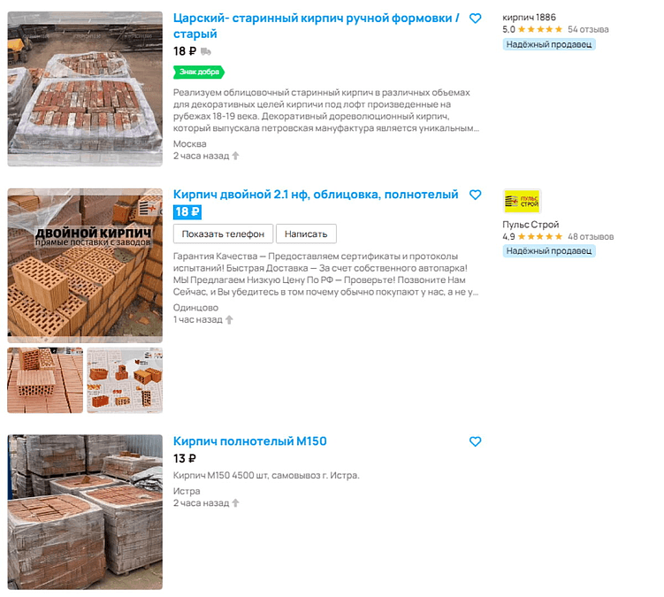
Task: Open the Пульс Строй seller name
Action: coord(530,224)
